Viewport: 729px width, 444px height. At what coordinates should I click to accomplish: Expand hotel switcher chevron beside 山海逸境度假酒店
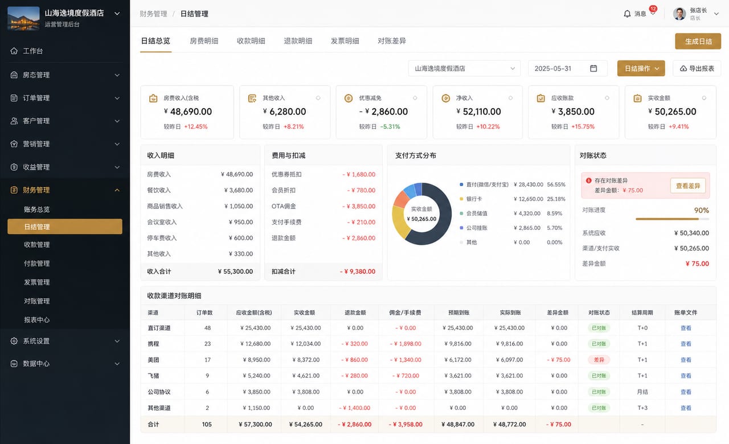click(x=117, y=13)
